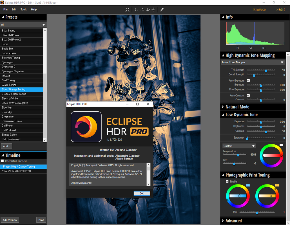The image size is (290, 225).
Task: Select the Old Postcard preset
Action: point(21,130)
